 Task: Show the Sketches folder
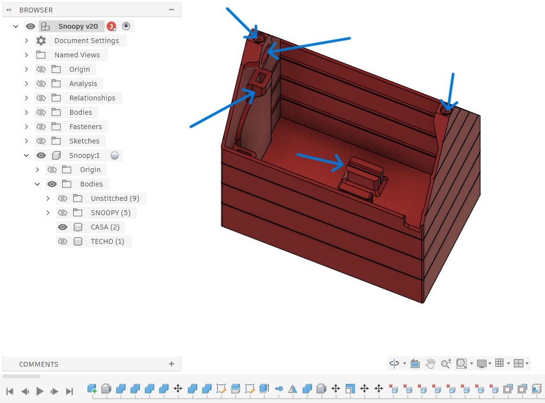tap(41, 141)
